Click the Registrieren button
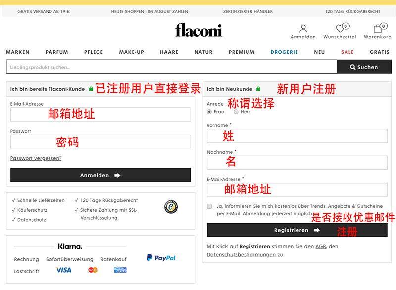The image size is (396, 290). click(297, 230)
